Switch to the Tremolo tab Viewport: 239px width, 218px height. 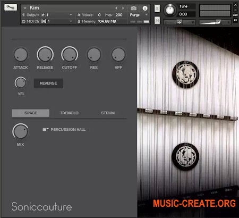[x=69, y=113]
